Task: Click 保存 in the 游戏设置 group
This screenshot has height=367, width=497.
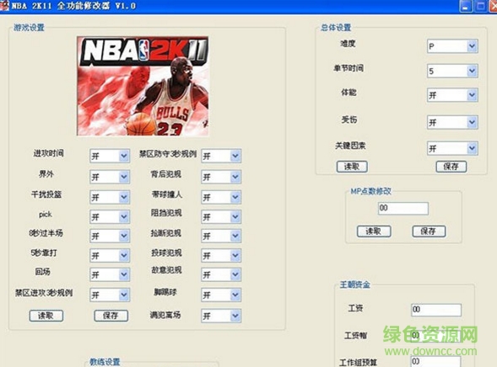Action: (x=111, y=316)
